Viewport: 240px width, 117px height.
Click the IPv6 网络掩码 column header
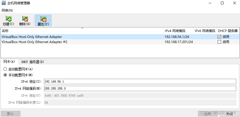coord(205,31)
